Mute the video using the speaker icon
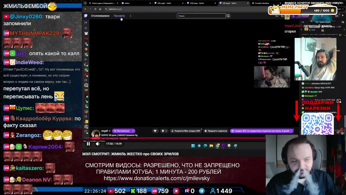This screenshot has height=195, width=346. coord(98,144)
